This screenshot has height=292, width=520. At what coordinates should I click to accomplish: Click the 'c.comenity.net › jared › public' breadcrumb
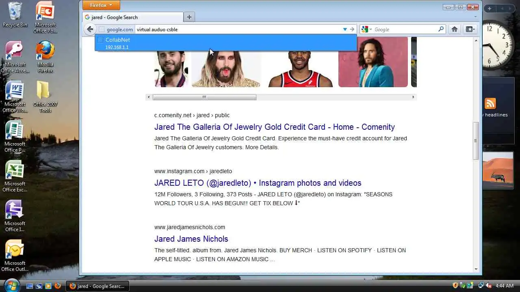(192, 115)
